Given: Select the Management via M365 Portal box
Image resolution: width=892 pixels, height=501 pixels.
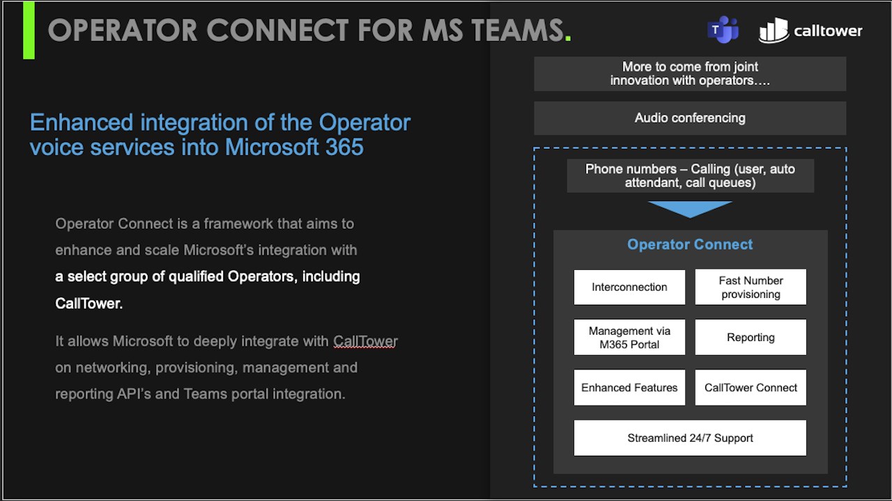Looking at the screenshot, I should pyautogui.click(x=629, y=337).
